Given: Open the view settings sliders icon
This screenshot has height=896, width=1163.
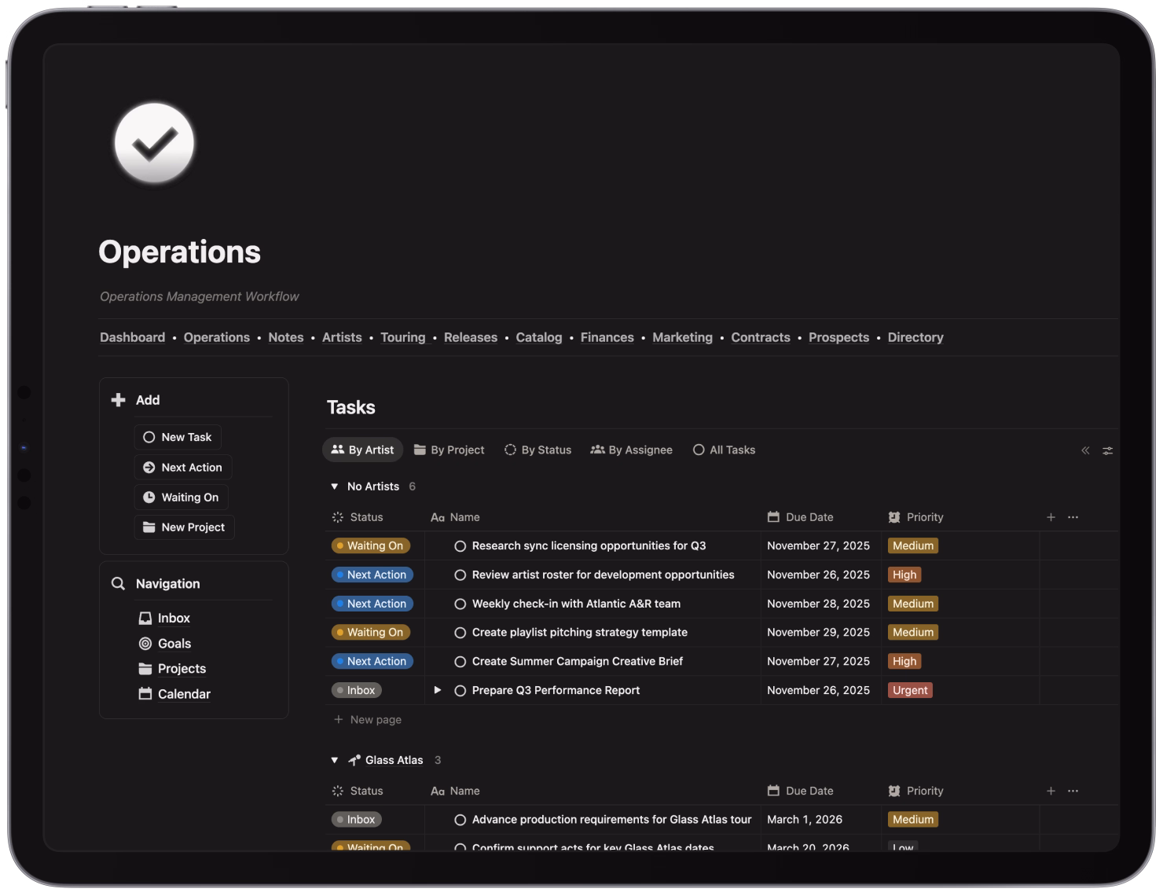Looking at the screenshot, I should click(1107, 450).
